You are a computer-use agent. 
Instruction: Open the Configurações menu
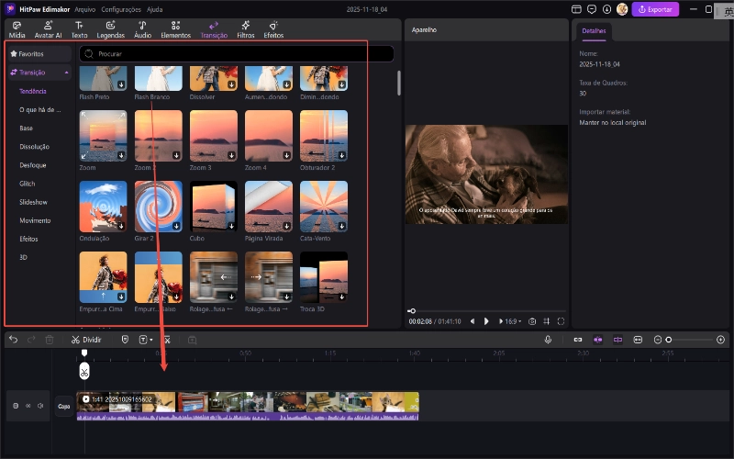point(121,8)
